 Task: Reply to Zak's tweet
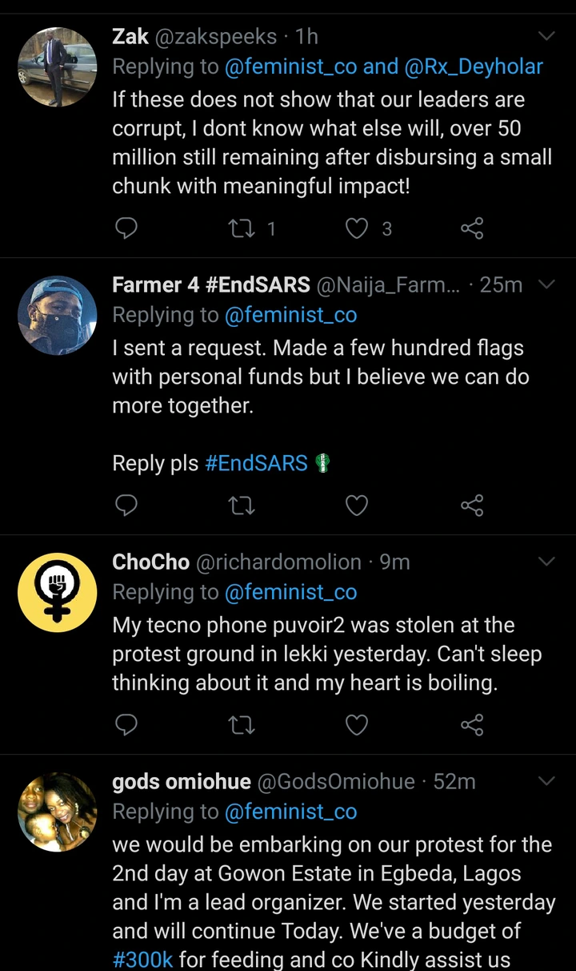click(126, 229)
